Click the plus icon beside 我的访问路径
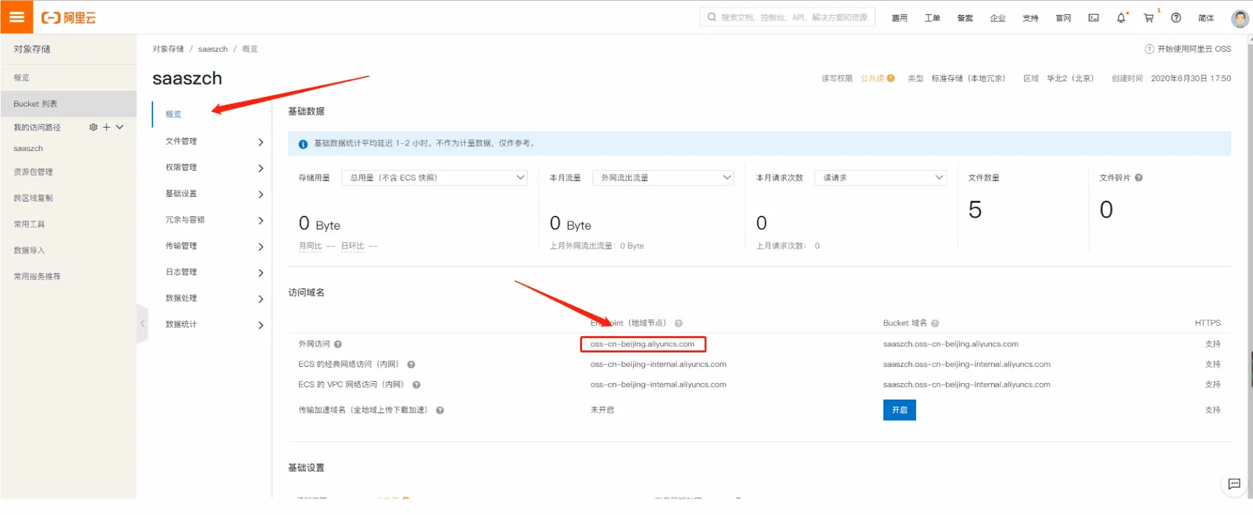The height and width of the screenshot is (515, 1253). pos(107,127)
